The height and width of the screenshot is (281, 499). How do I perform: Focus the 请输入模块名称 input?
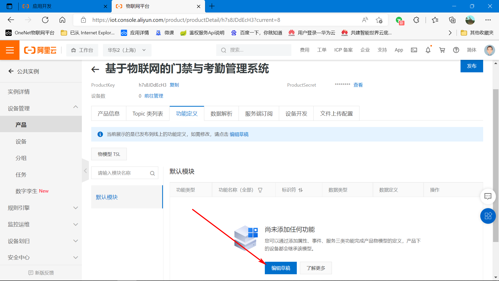point(125,173)
